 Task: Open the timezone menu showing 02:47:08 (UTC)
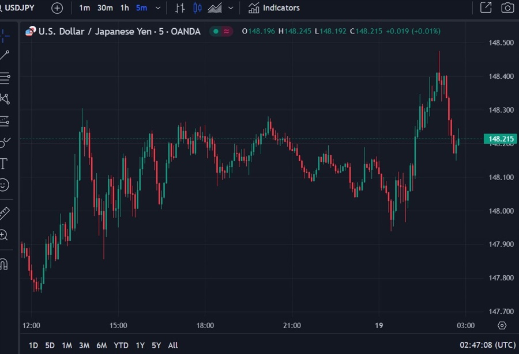[486, 345]
